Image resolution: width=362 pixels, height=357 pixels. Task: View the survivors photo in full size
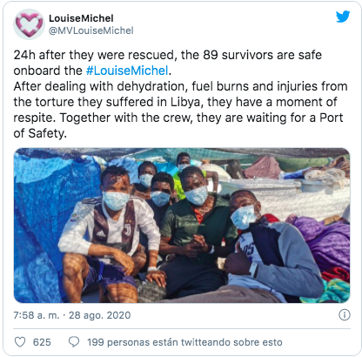click(182, 226)
